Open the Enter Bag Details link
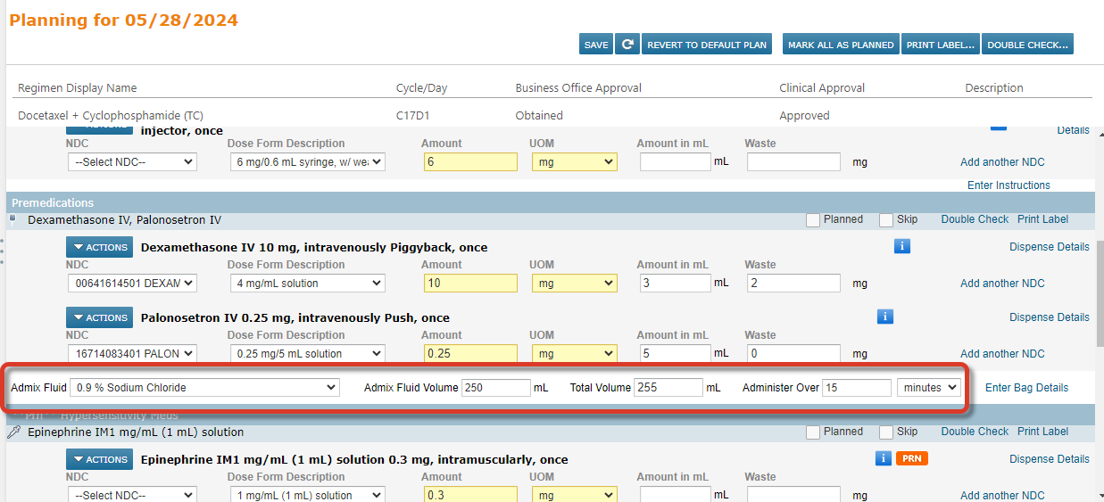The height and width of the screenshot is (502, 1104). pyautogui.click(x=1026, y=388)
